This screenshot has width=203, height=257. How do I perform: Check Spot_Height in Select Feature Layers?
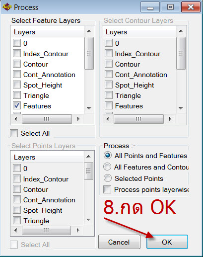[17, 85]
